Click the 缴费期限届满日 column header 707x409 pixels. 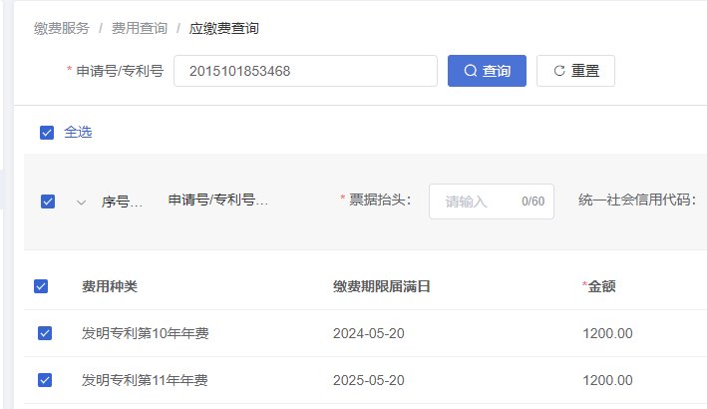(x=382, y=286)
